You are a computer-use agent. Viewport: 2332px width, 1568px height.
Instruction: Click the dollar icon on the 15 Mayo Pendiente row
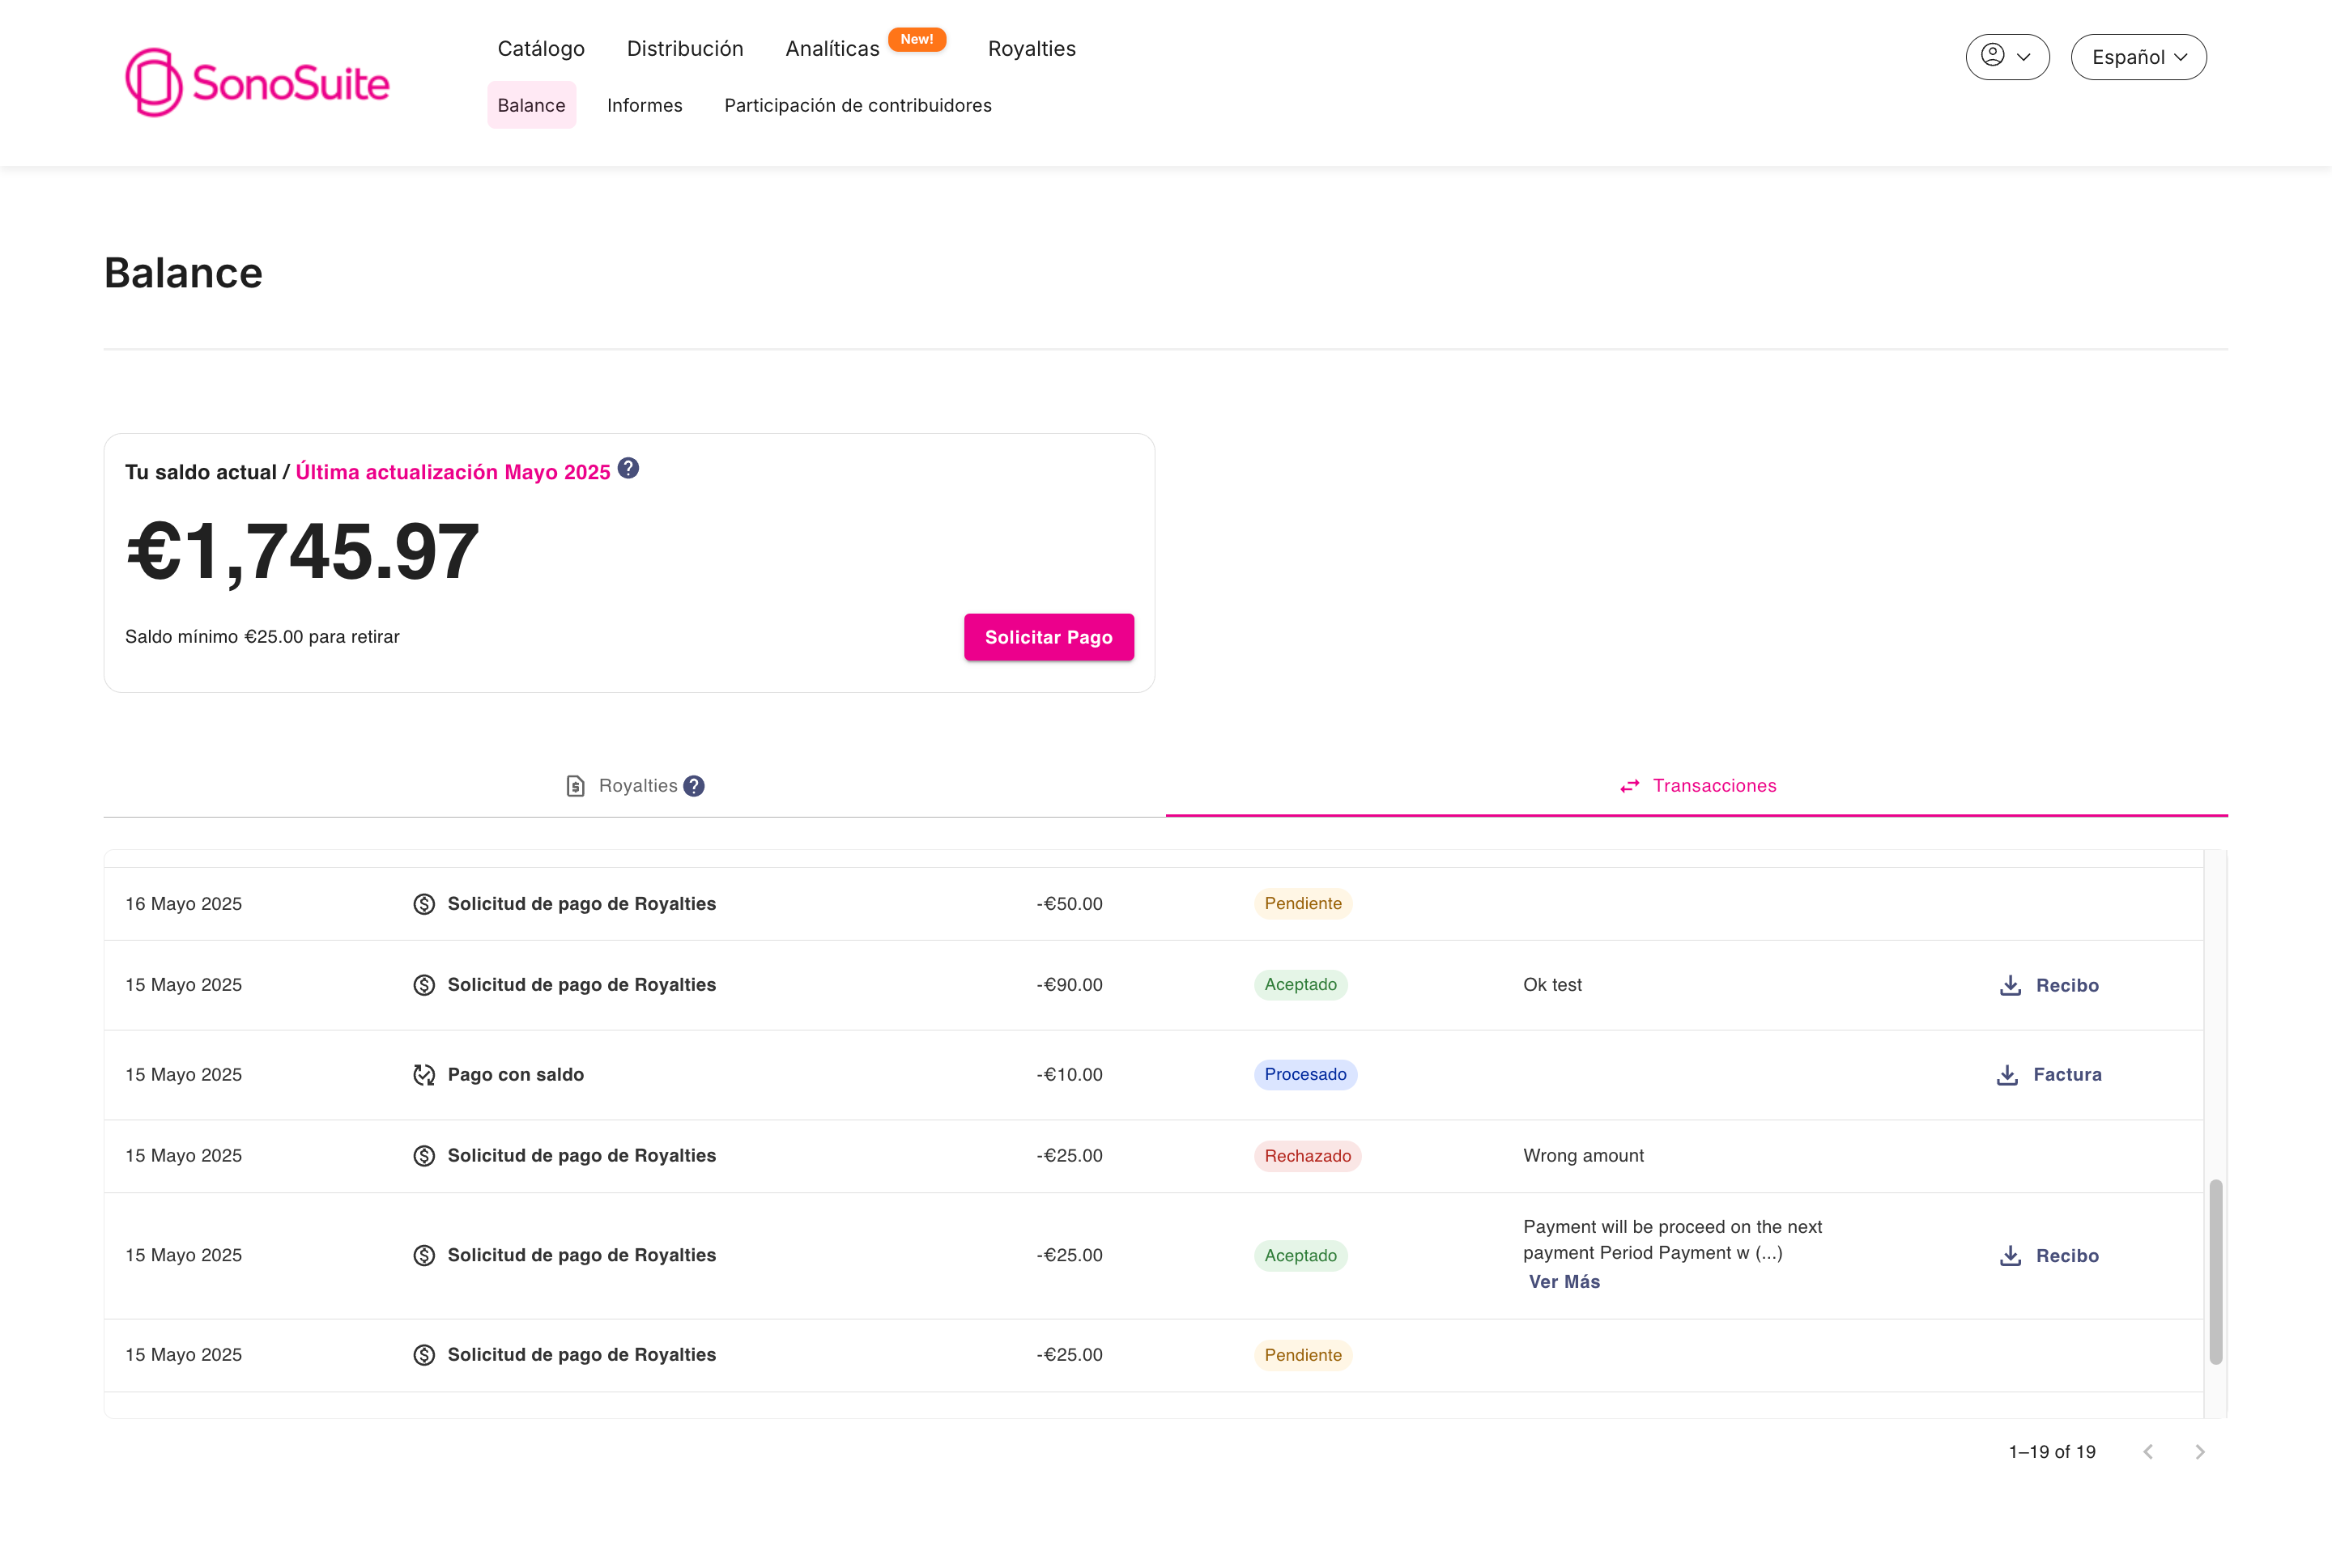click(x=424, y=1355)
